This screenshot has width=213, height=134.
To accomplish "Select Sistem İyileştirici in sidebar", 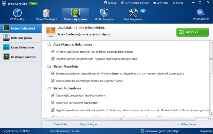I will tap(21, 29).
